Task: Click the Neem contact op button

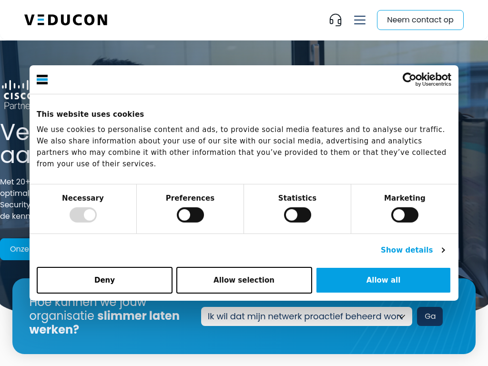Action: [420, 20]
